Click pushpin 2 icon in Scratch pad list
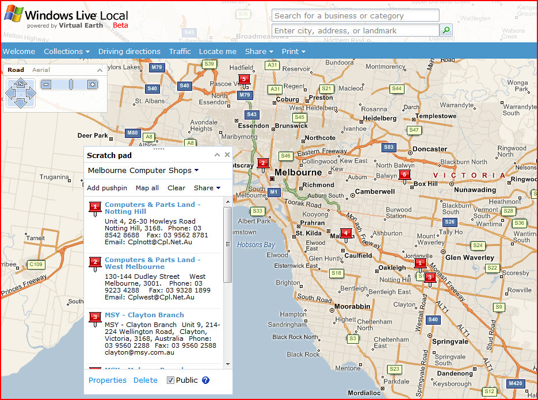Image resolution: width=538 pixels, height=400 pixels. pos(95,264)
